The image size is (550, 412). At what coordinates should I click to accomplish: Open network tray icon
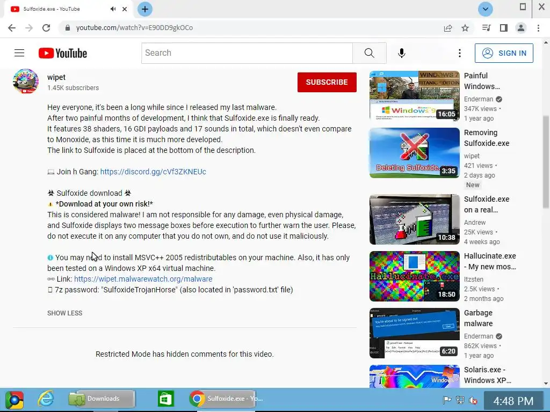pyautogui.click(x=460, y=400)
